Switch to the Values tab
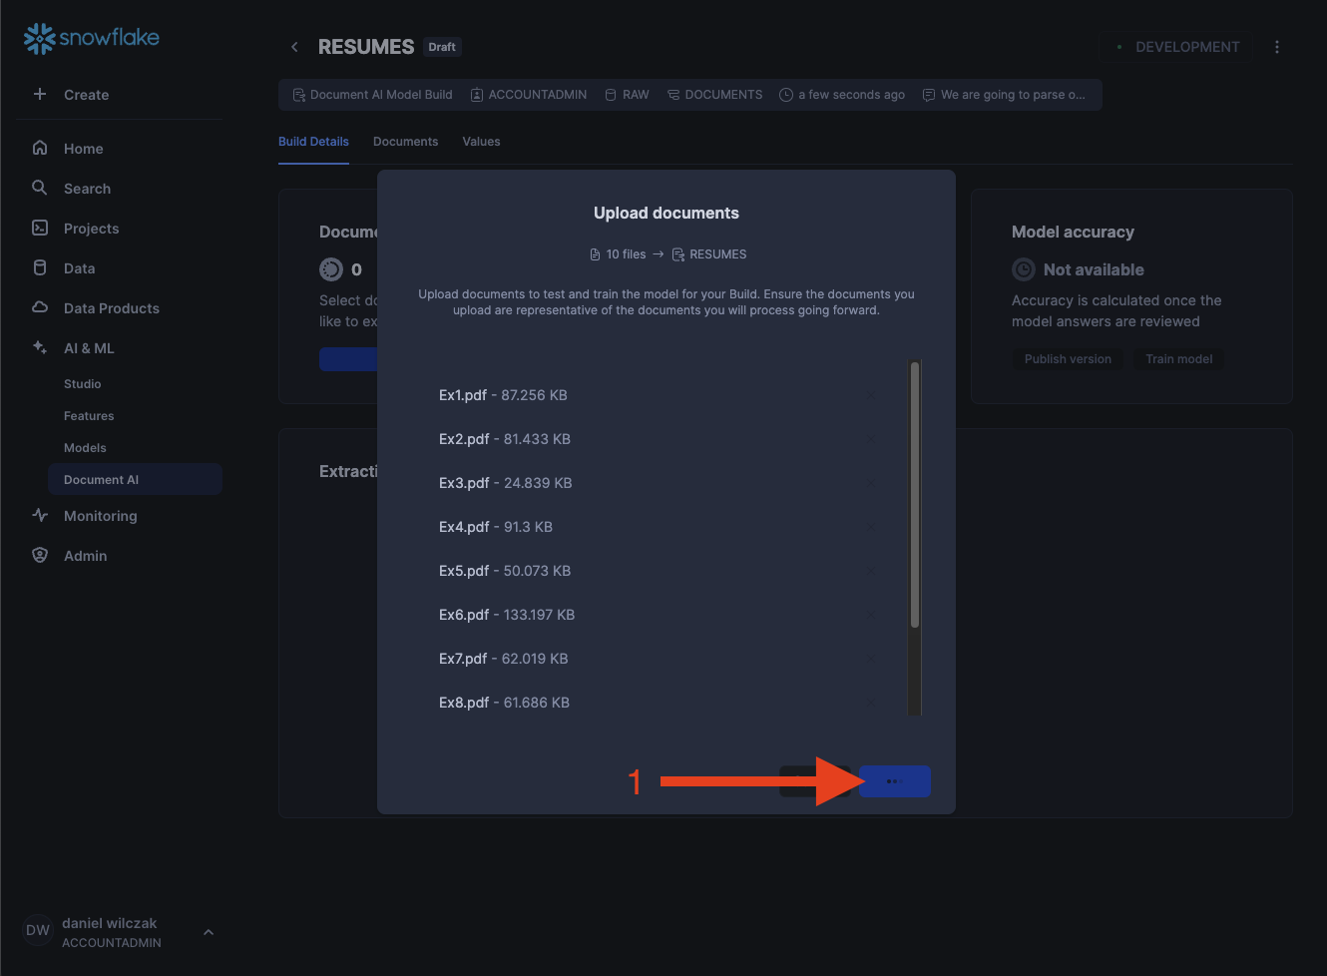This screenshot has width=1327, height=976. coord(481,142)
